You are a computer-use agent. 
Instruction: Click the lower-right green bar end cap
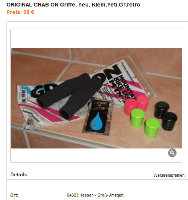152,128
